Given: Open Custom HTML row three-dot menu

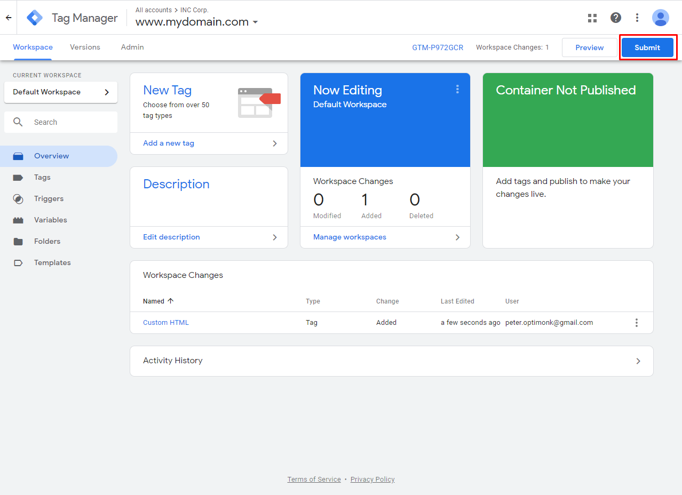Looking at the screenshot, I should 636,323.
